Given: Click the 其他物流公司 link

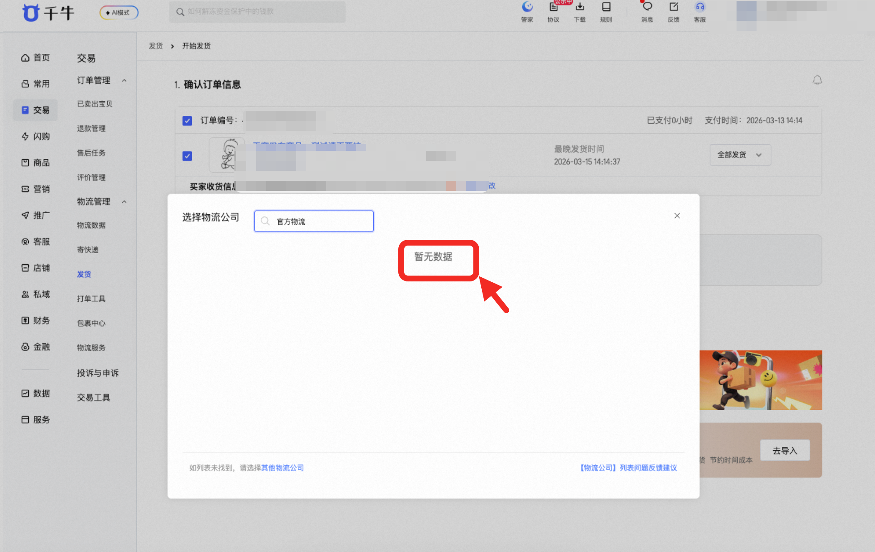Looking at the screenshot, I should click(x=282, y=468).
